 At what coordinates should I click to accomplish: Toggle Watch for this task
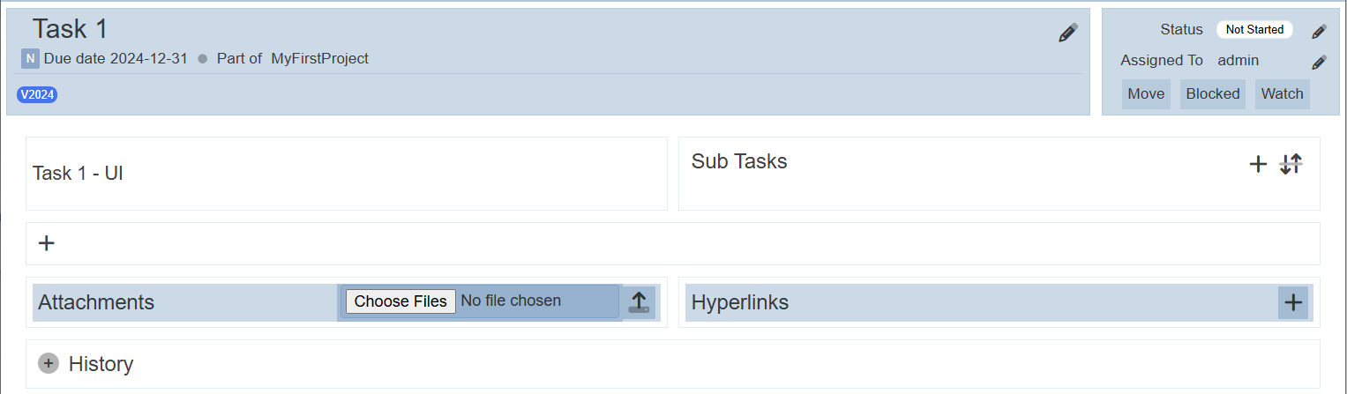[x=1282, y=94]
